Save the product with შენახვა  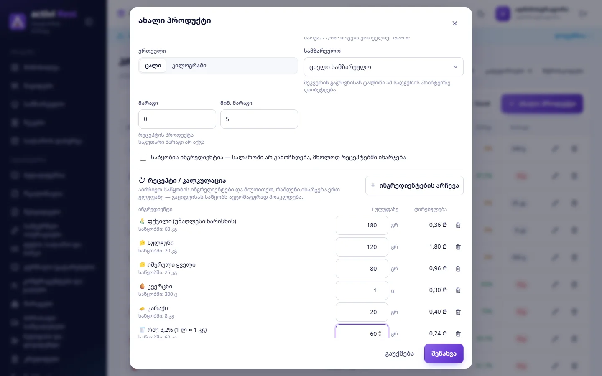pyautogui.click(x=444, y=353)
